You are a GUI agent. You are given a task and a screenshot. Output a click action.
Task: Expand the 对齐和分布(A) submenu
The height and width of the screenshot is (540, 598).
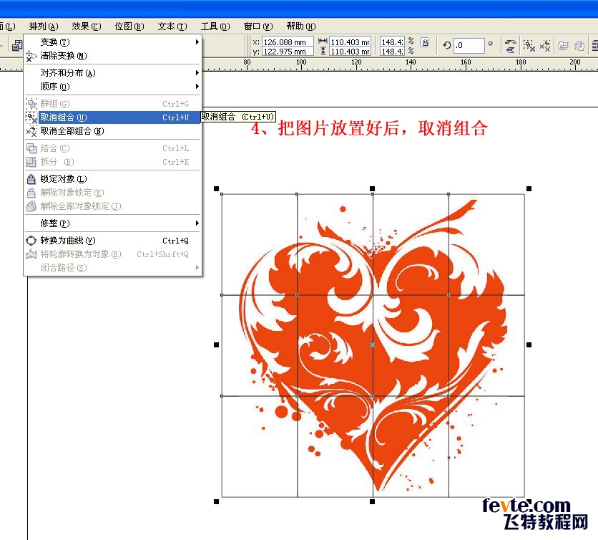click(197, 72)
